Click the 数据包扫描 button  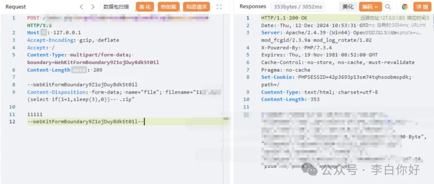[x=116, y=7]
